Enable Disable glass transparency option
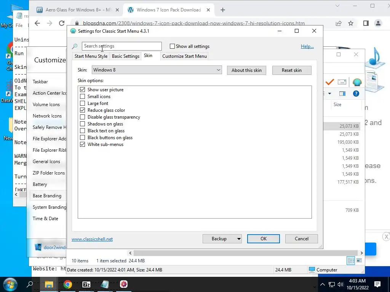Screen dimensions: 390x292 82,117
